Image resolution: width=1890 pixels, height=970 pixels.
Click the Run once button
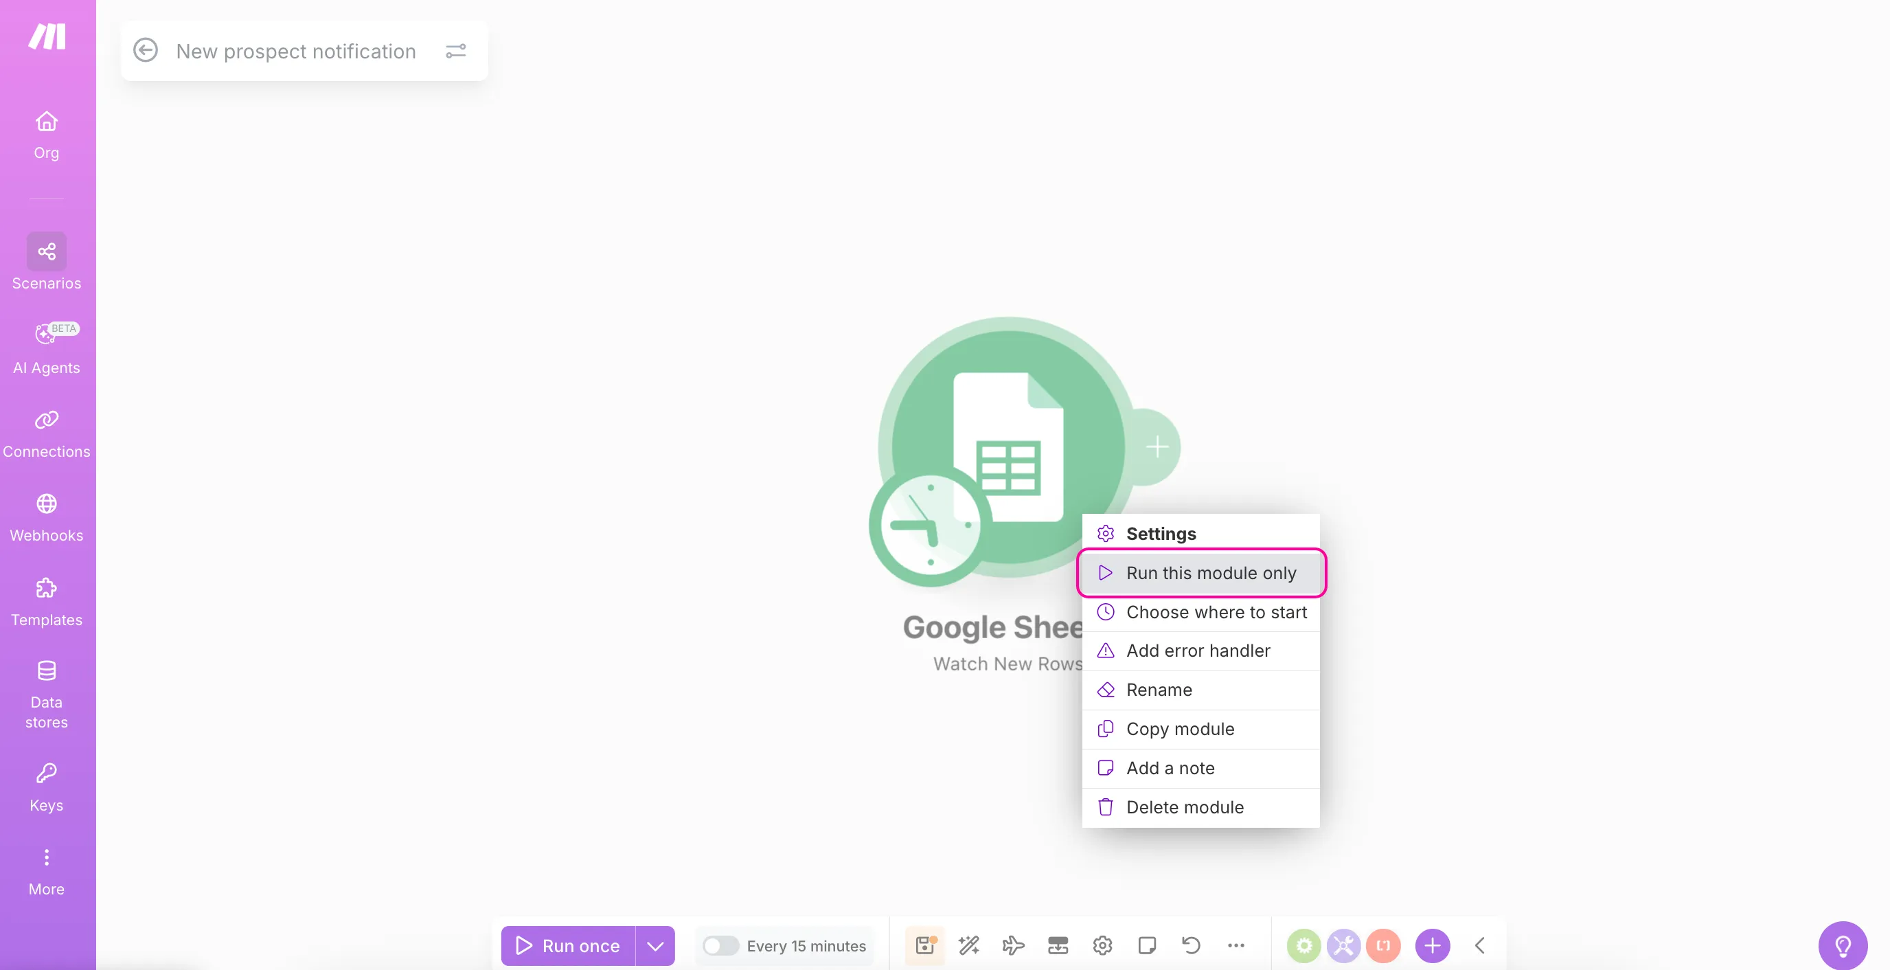click(568, 945)
